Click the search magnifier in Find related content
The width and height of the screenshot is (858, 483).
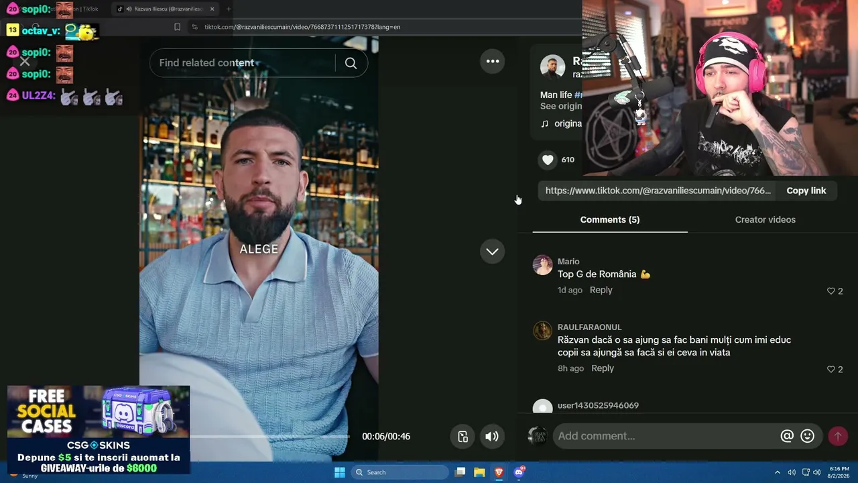pos(351,63)
